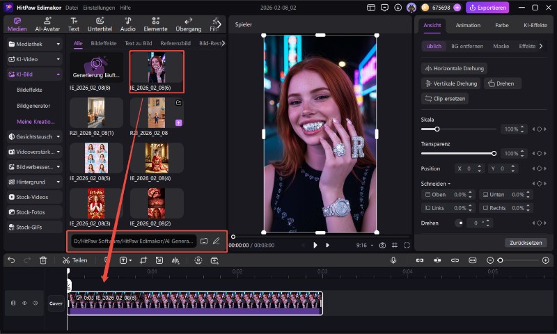The height and width of the screenshot is (334, 557).
Task: Open the folder icon beside the file path
Action: click(204, 241)
